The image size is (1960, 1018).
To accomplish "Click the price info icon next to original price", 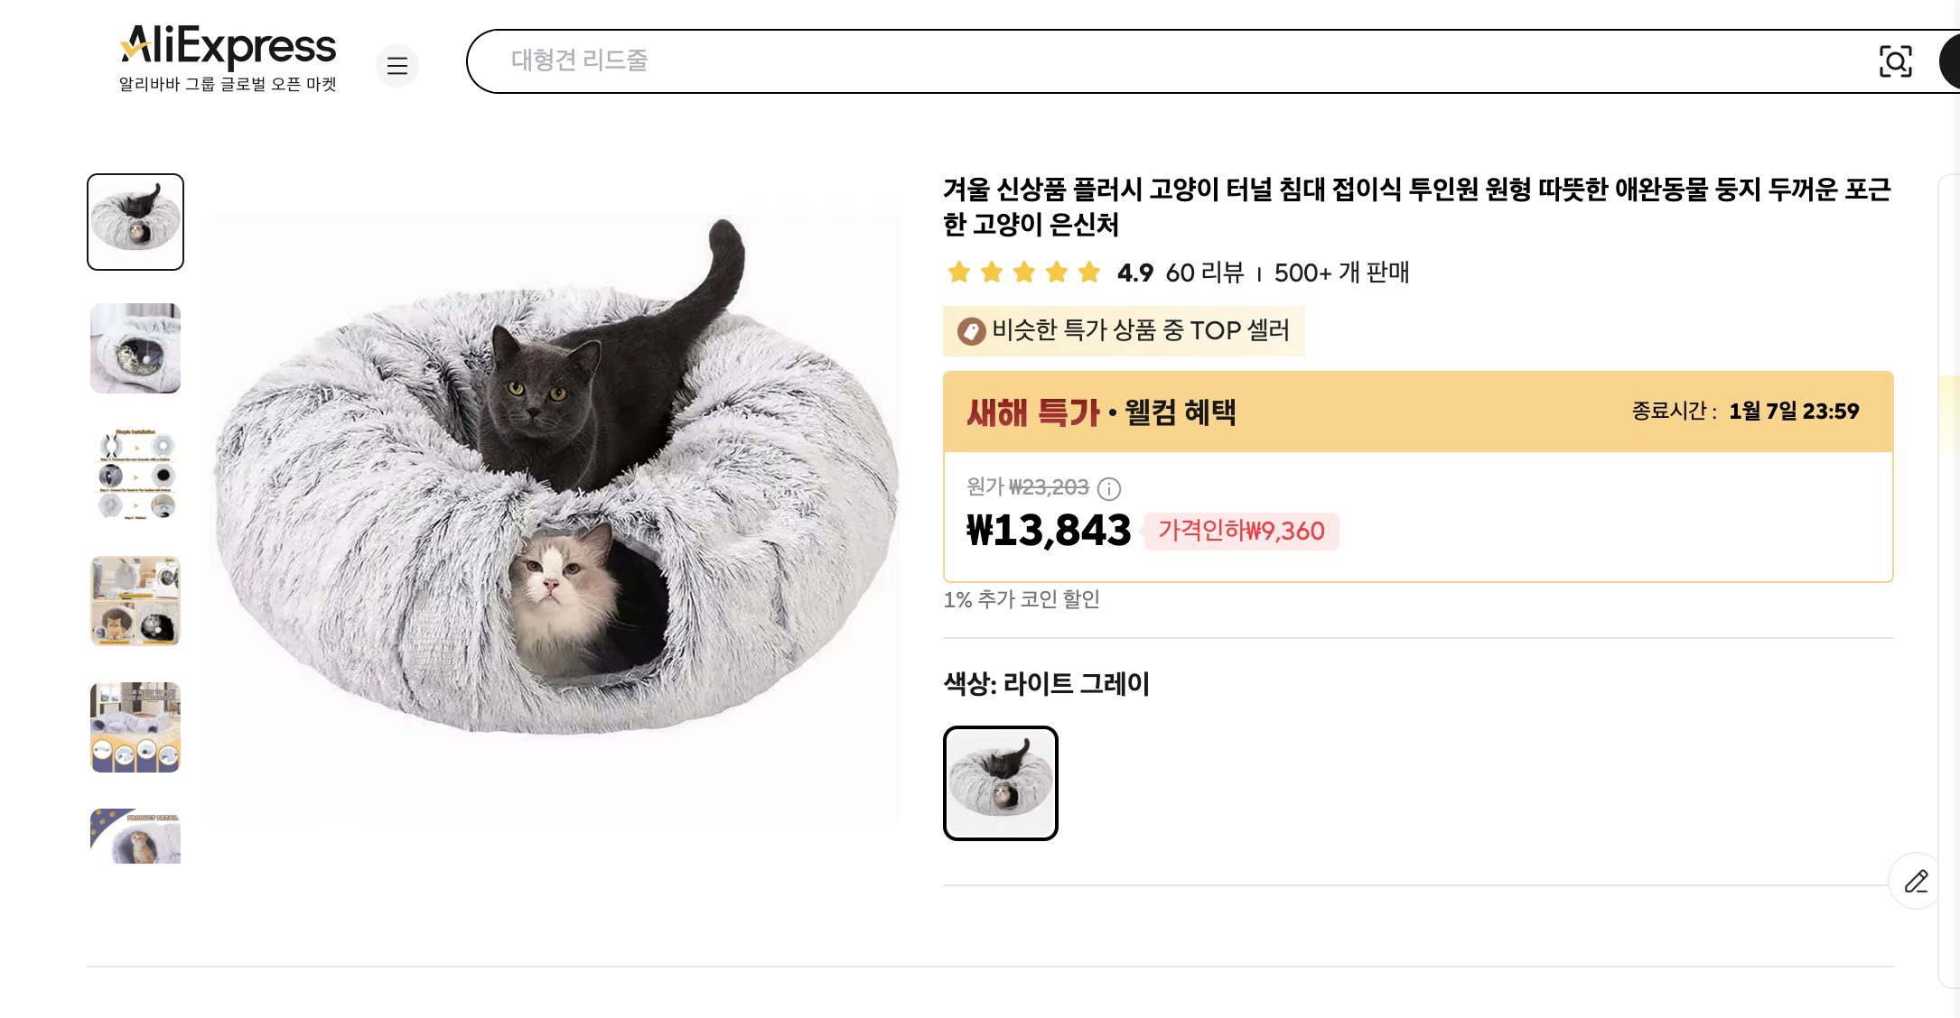I will tap(1109, 491).
